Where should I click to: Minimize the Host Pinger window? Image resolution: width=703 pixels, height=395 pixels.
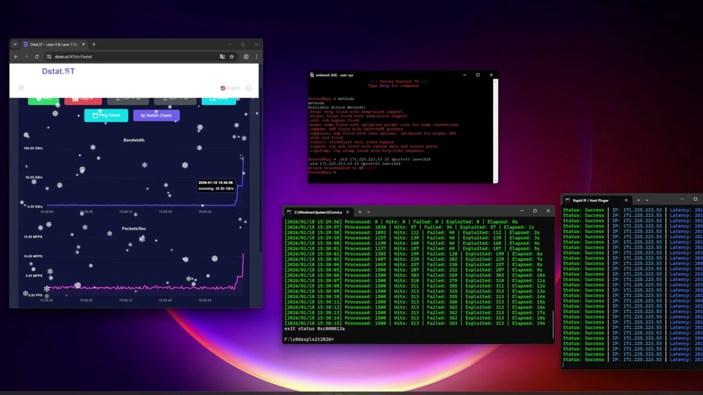[x=682, y=199]
